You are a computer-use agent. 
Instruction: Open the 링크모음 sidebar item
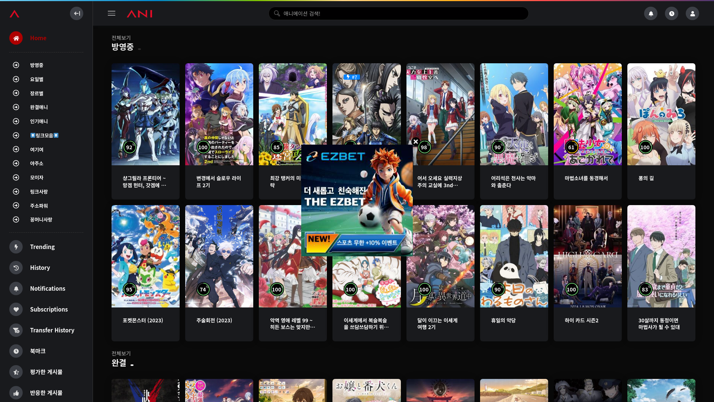coord(44,135)
